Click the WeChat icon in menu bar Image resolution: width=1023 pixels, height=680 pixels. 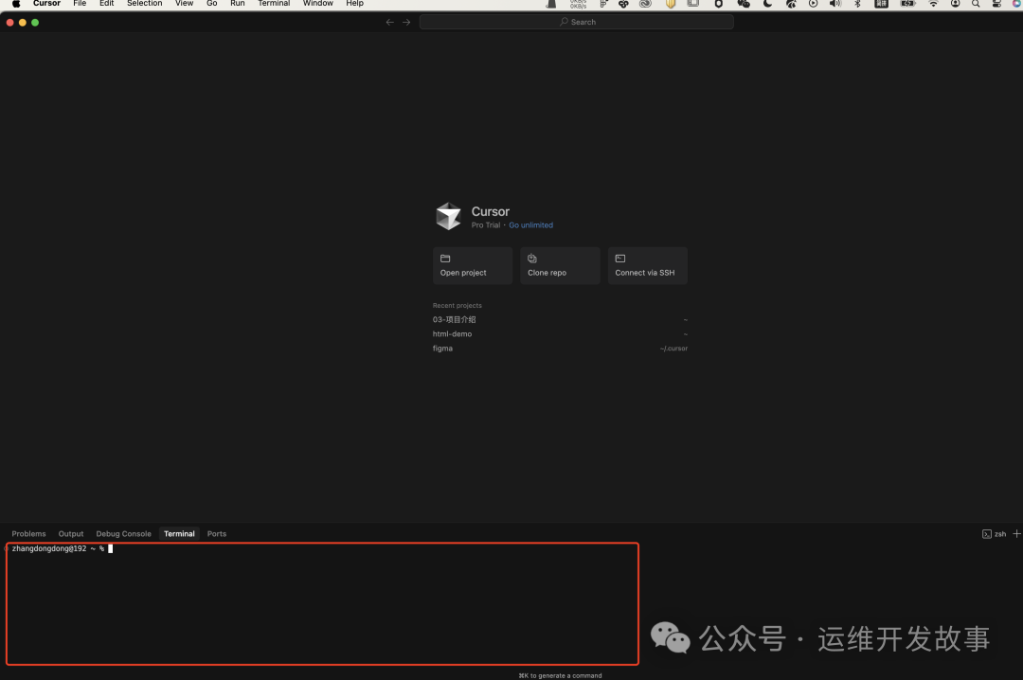pyautogui.click(x=744, y=3)
